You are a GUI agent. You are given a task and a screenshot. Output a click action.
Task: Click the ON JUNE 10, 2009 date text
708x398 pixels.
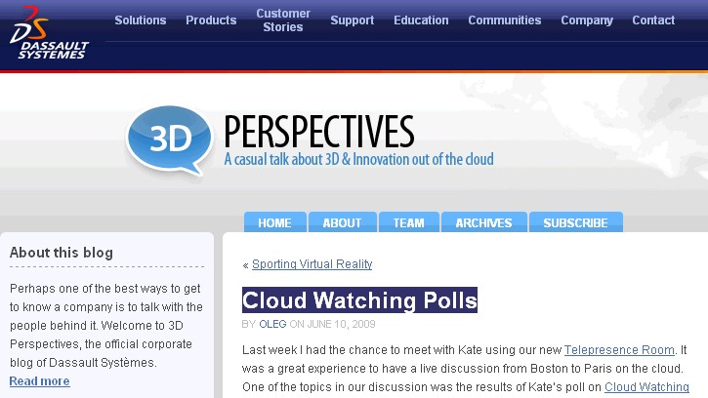(x=332, y=324)
